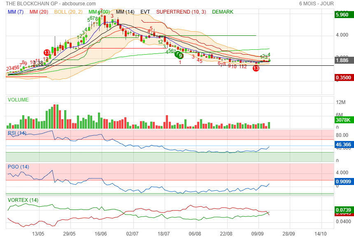Expand the VORTEX (14) panel label

pyautogui.click(x=23, y=200)
